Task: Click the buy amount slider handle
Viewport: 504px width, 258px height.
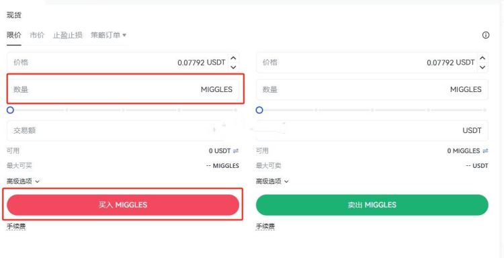Action: click(x=10, y=110)
